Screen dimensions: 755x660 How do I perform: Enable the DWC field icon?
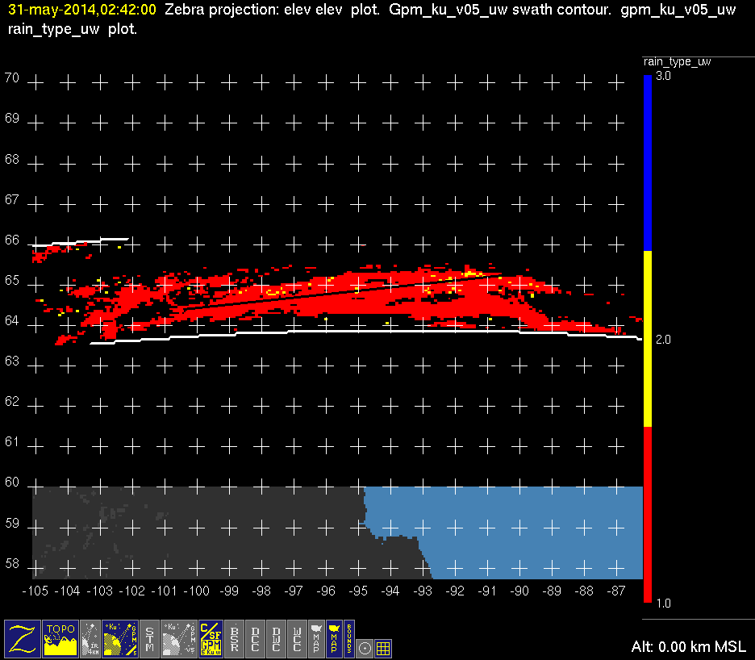[277, 638]
